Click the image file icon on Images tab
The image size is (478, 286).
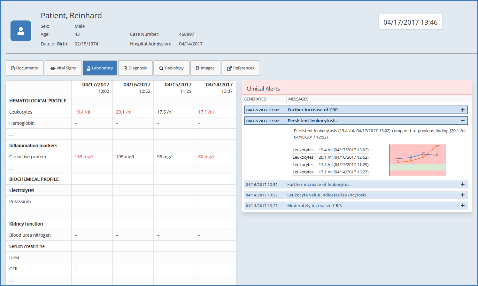198,68
